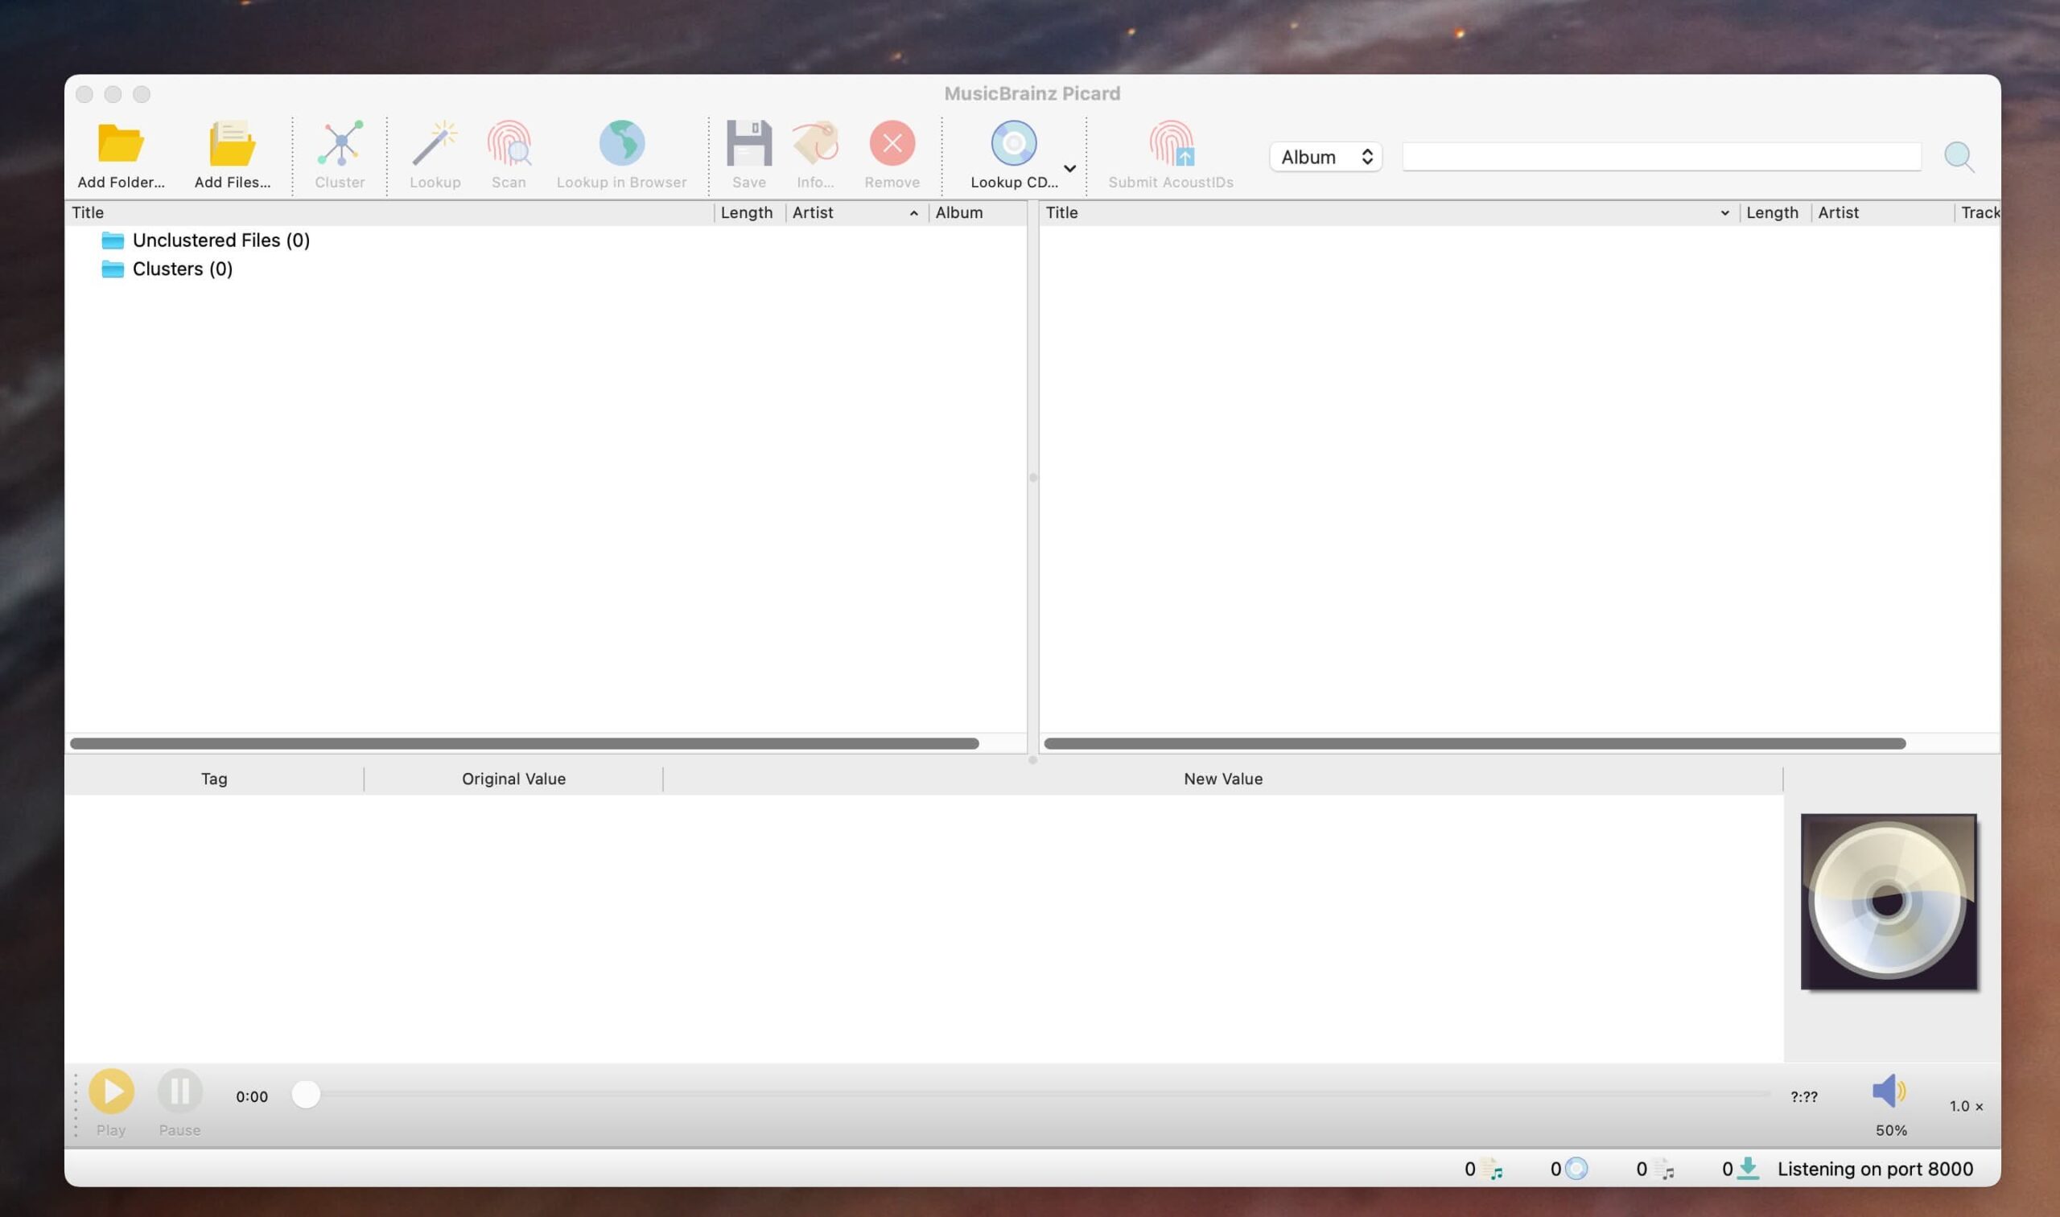Click the search text input field
The width and height of the screenshot is (2060, 1217).
pyautogui.click(x=1662, y=157)
